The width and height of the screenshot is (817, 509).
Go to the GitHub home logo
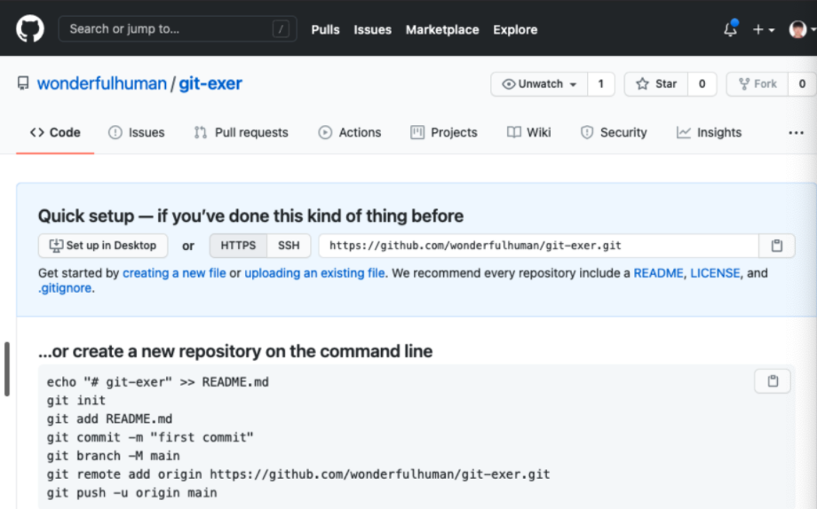pos(29,28)
